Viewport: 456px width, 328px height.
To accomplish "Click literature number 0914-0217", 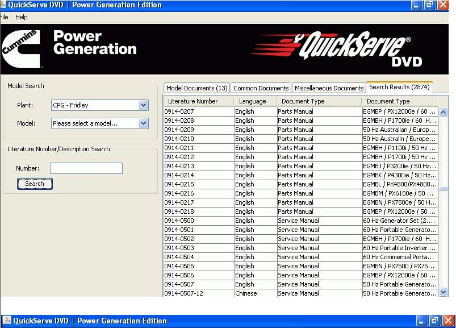I will coord(179,202).
